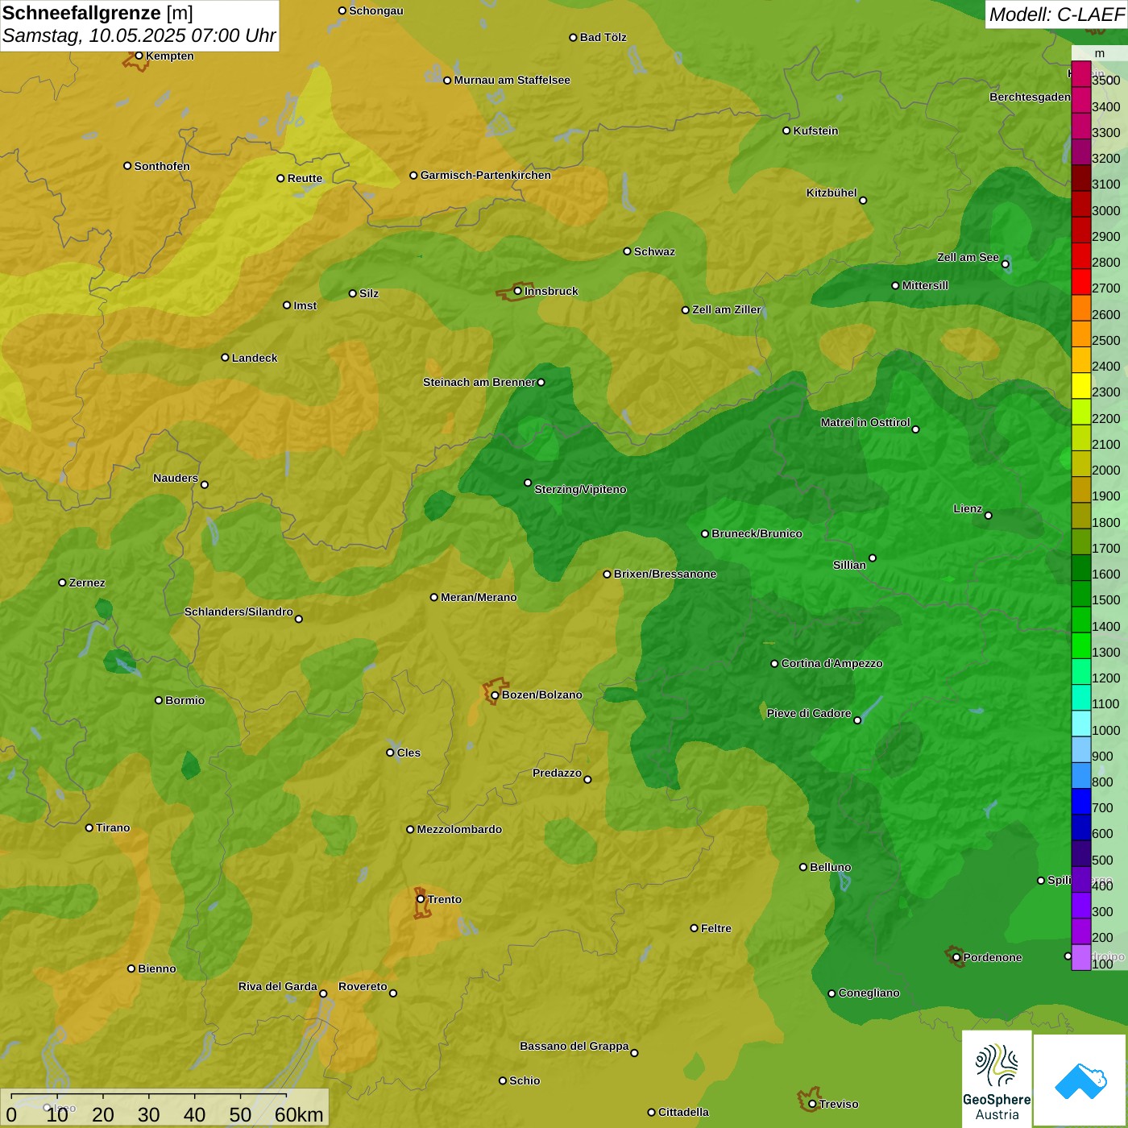This screenshot has width=1128, height=1128.
Task: Click the Rovereto label
Action: click(363, 986)
